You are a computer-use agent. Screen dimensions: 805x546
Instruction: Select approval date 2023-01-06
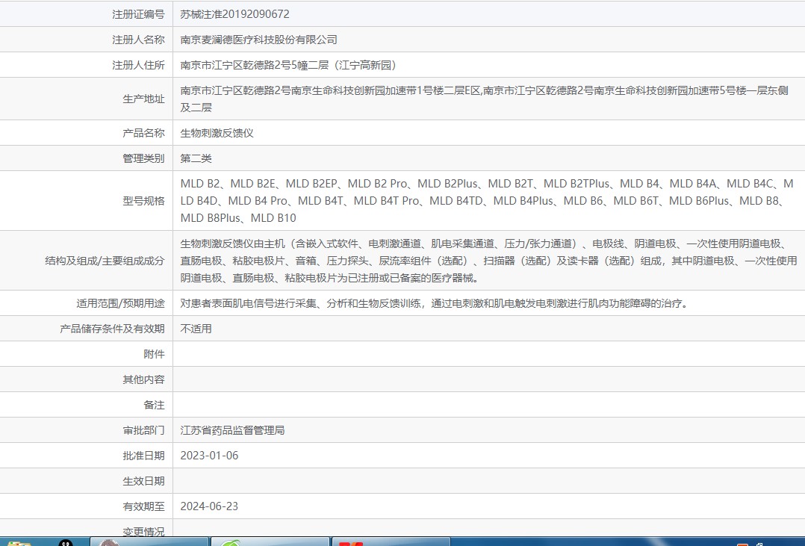tap(209, 456)
